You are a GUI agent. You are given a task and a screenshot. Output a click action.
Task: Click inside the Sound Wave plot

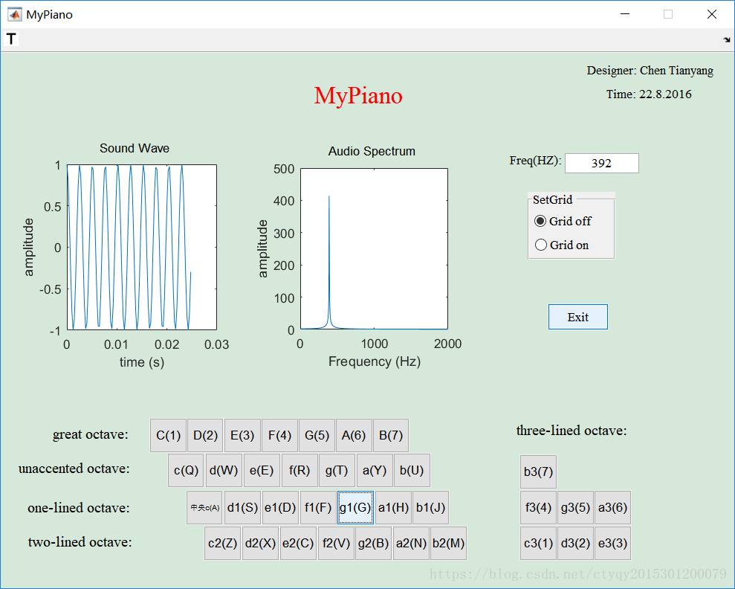click(x=141, y=247)
